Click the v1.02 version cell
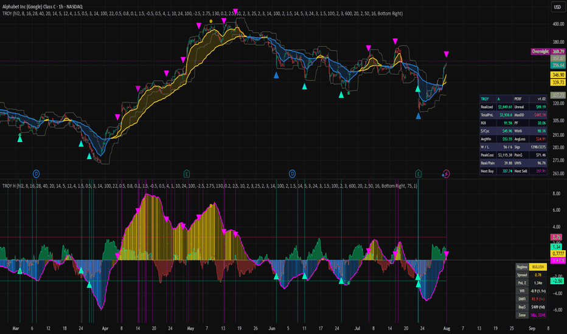The image size is (567, 334). click(538, 99)
